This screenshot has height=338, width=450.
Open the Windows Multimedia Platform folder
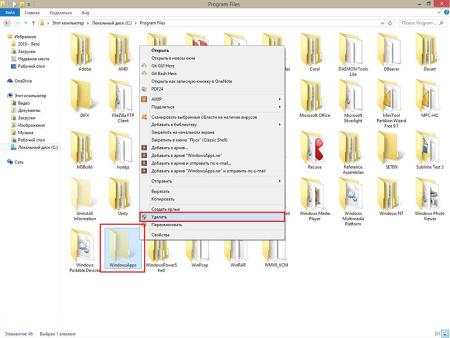click(353, 201)
